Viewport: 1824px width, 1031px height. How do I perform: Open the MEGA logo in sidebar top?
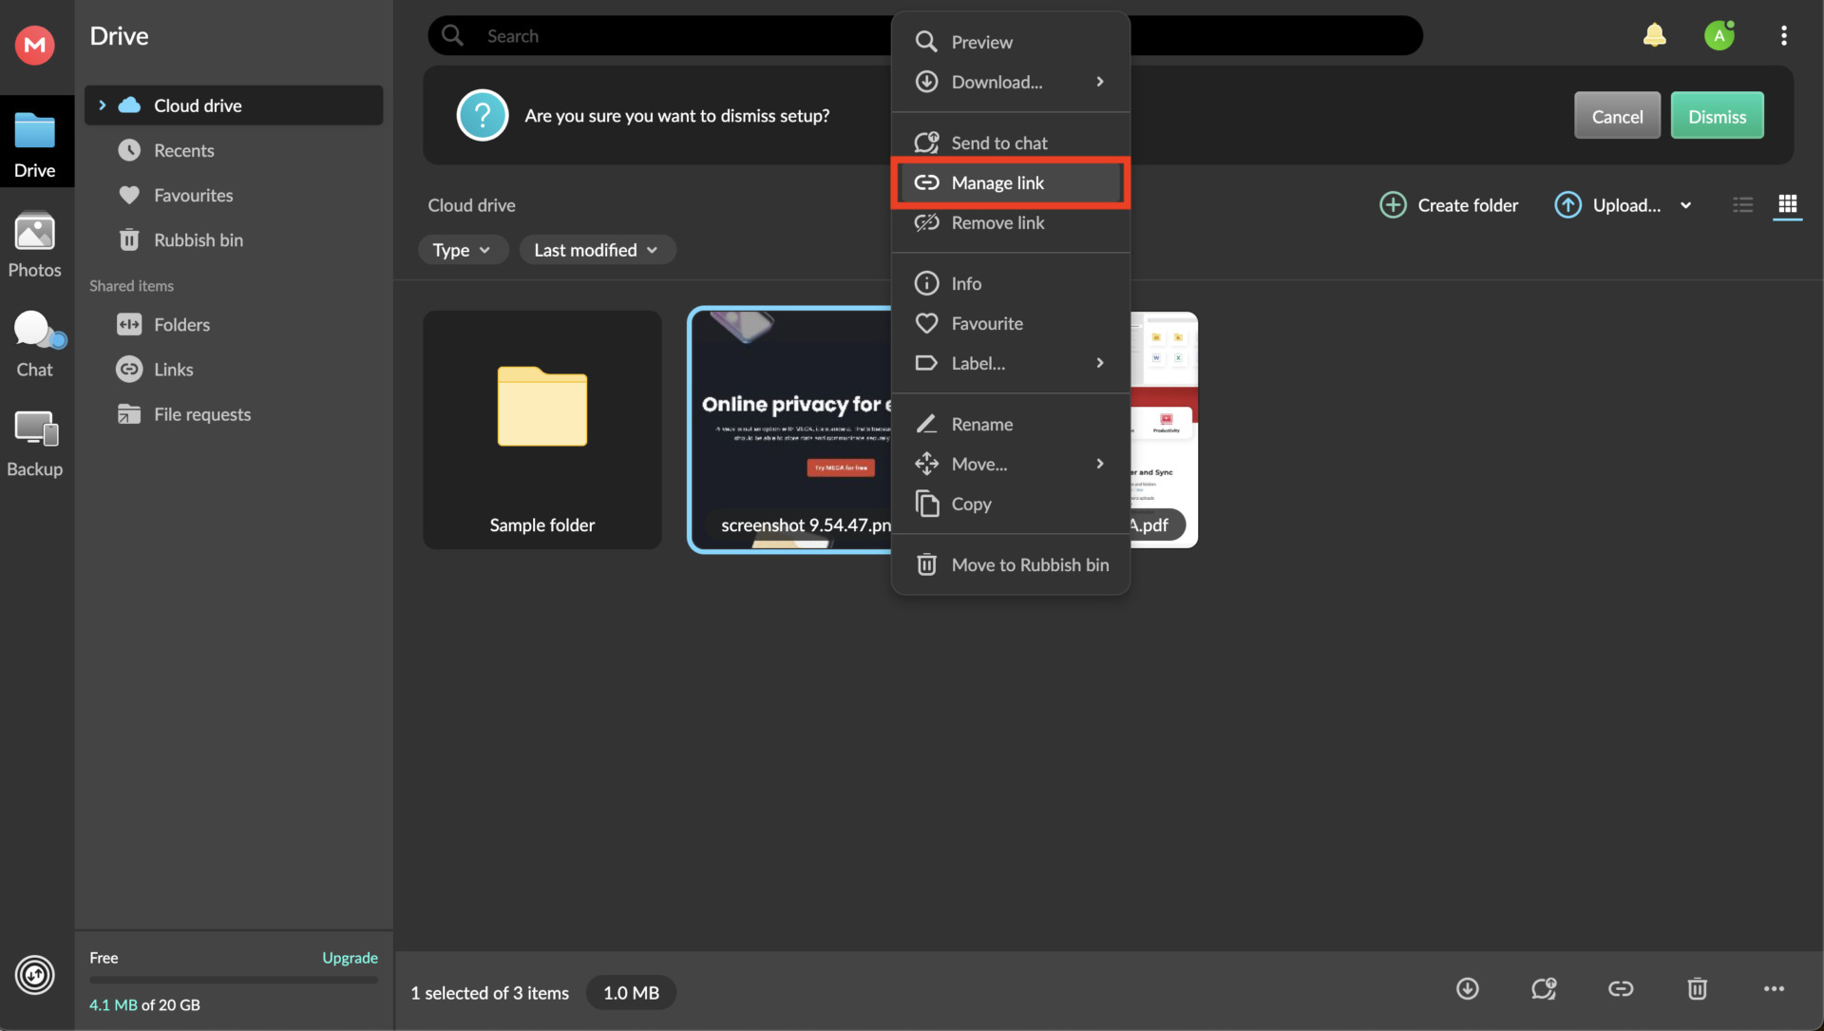tap(34, 44)
